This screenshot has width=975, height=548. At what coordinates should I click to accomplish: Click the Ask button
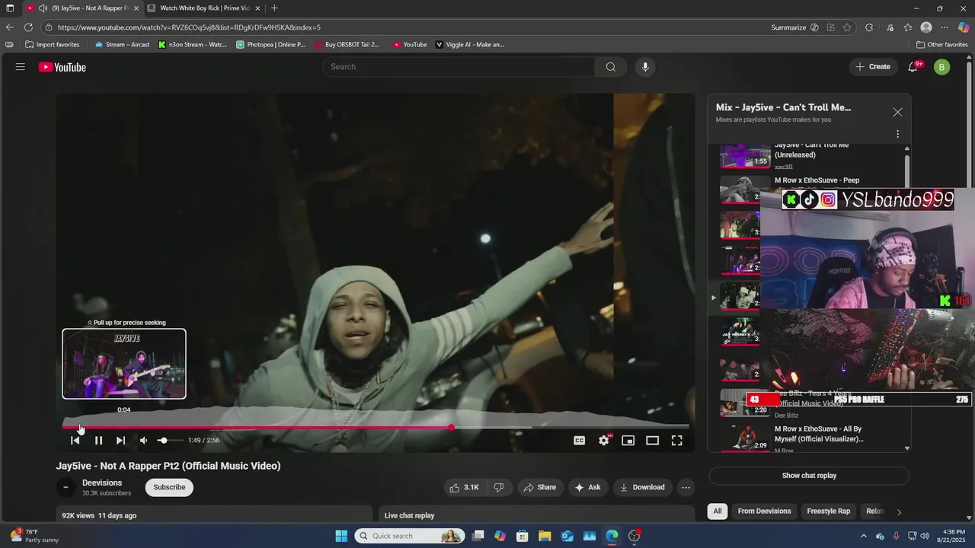[587, 487]
